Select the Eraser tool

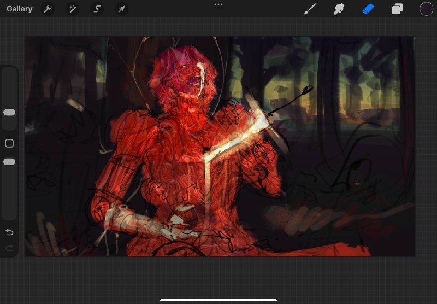point(368,9)
